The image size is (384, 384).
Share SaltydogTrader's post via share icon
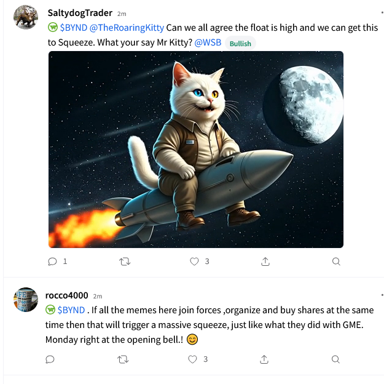coord(265,262)
